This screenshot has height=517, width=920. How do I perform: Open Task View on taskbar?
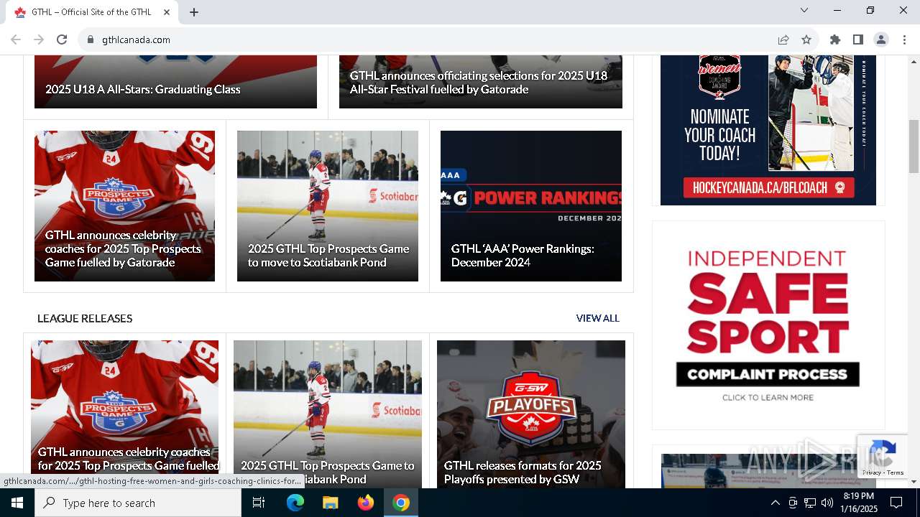click(x=259, y=503)
